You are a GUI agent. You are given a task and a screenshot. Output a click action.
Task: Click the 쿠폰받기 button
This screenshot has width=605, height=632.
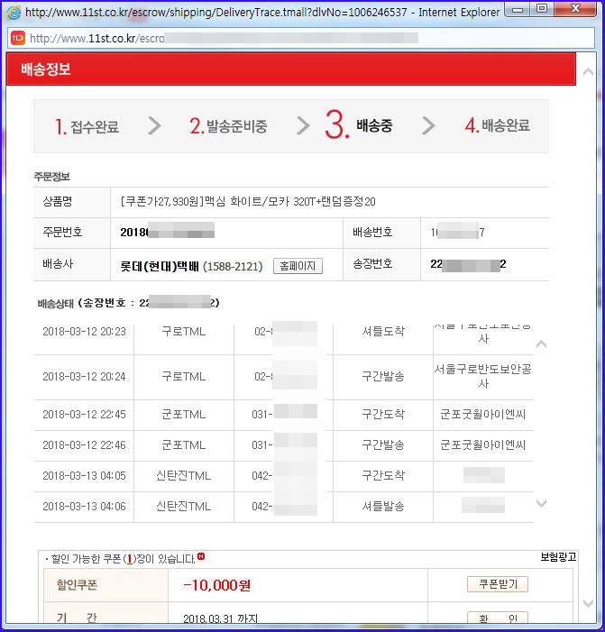(498, 584)
